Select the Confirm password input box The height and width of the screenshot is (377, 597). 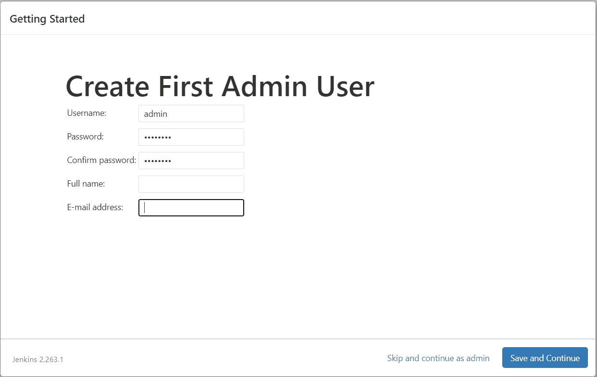pos(191,160)
